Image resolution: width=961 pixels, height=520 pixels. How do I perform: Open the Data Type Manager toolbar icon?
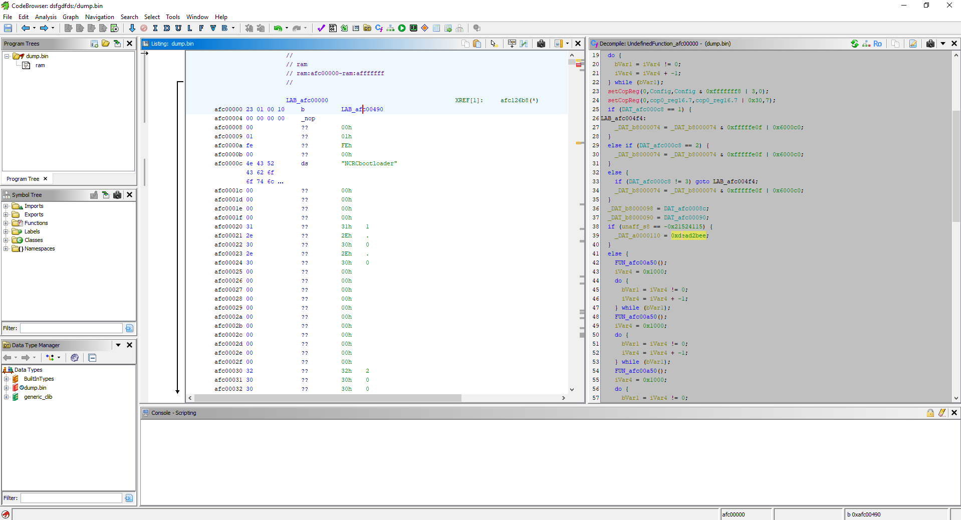tap(367, 28)
